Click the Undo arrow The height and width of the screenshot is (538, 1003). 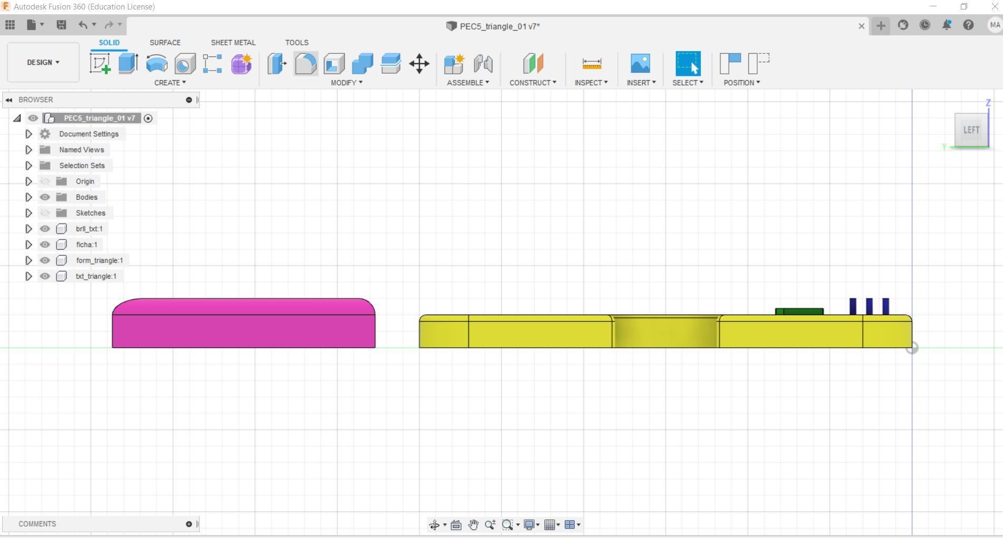(83, 25)
